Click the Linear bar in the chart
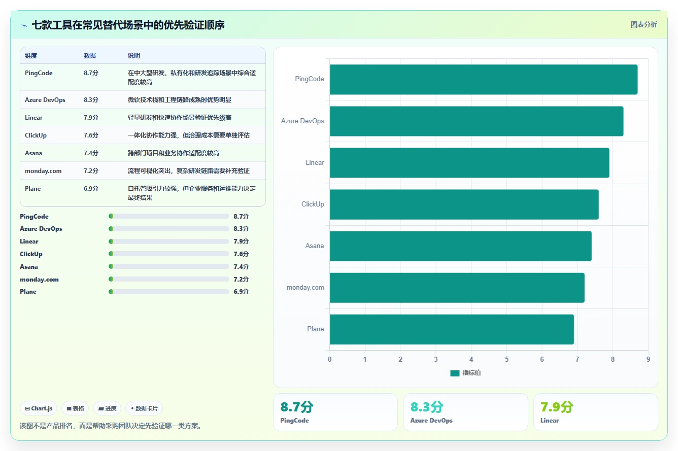 coord(469,162)
